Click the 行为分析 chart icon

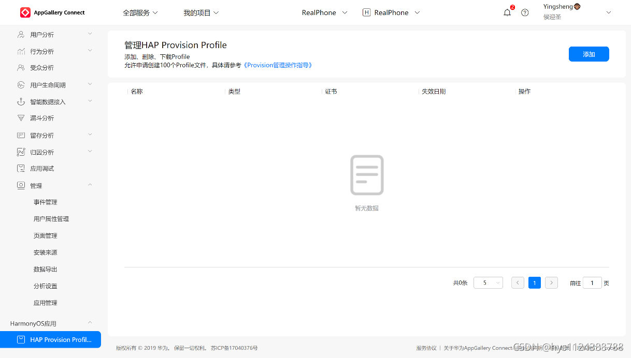click(x=21, y=51)
